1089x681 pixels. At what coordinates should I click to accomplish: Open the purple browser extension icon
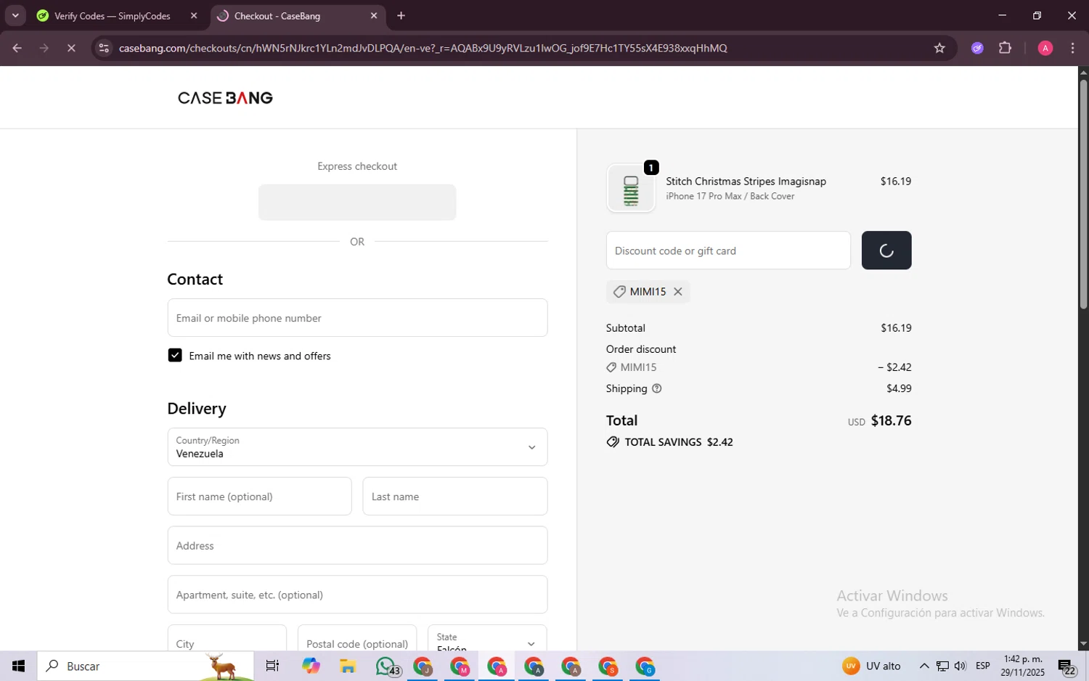click(977, 49)
